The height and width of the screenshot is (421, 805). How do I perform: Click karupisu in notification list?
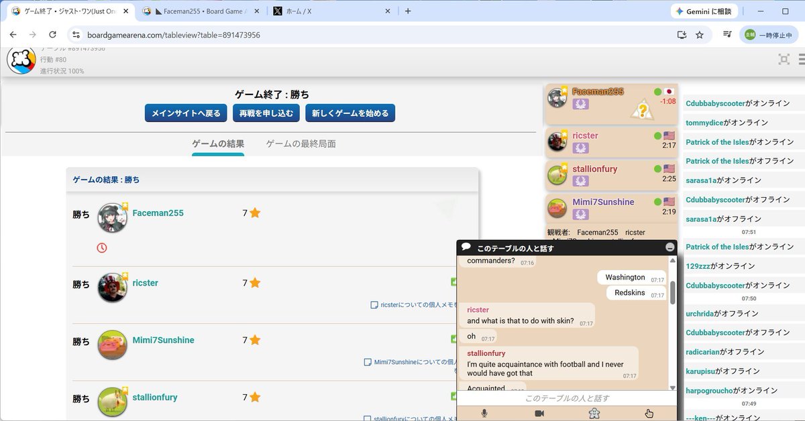(x=700, y=371)
